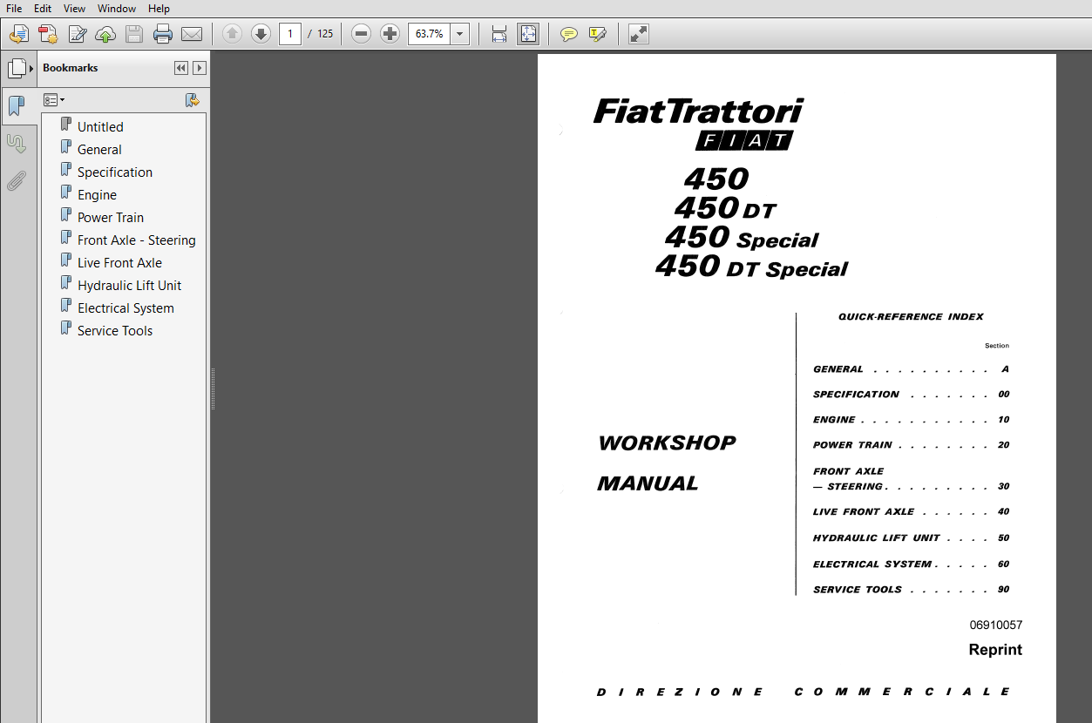
Task: Open the File menu
Action: [x=14, y=9]
